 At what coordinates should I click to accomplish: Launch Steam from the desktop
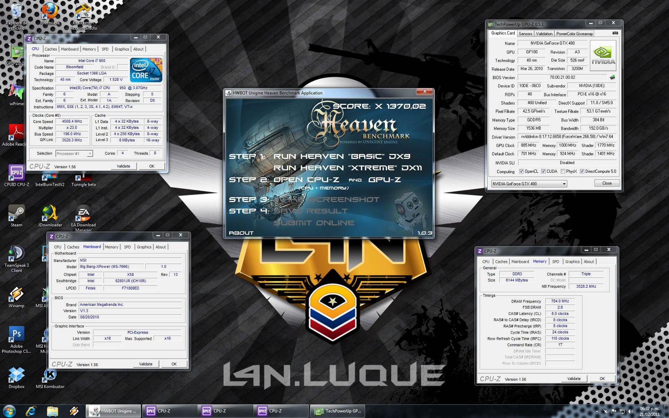(16, 216)
